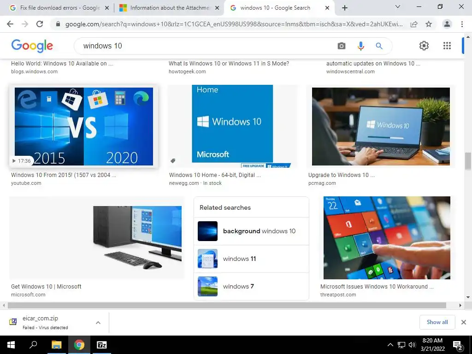The image size is (472, 354).
Task: Click the Windows 10 Home Microsoft box image
Action: [x=232, y=124]
